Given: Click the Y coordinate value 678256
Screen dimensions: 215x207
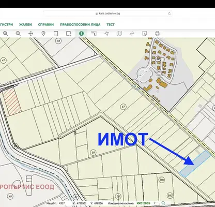Looking at the screenshot, I should click(98, 203).
